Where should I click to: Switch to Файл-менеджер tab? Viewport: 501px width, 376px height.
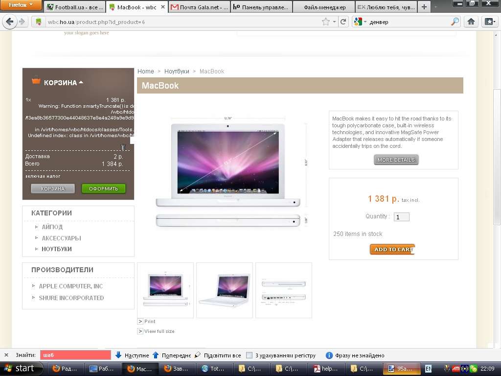click(x=324, y=7)
